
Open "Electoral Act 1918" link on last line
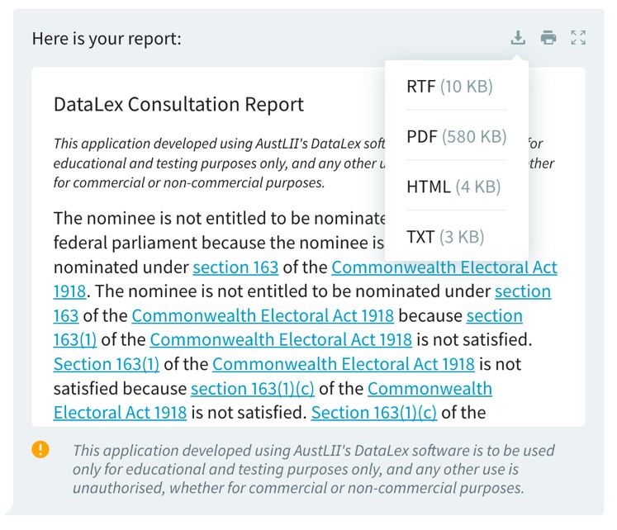click(x=120, y=413)
